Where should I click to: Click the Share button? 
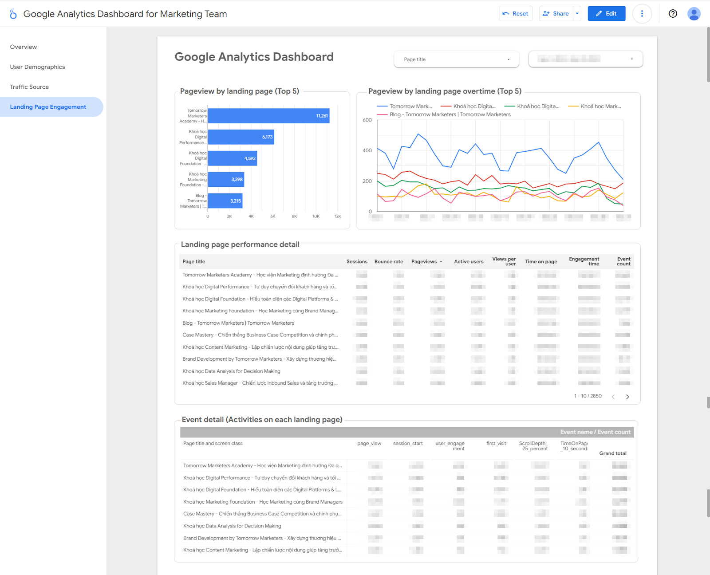tap(556, 13)
